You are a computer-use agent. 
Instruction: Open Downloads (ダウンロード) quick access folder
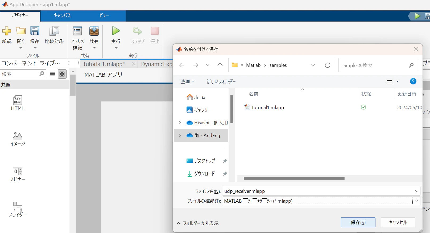click(201, 174)
